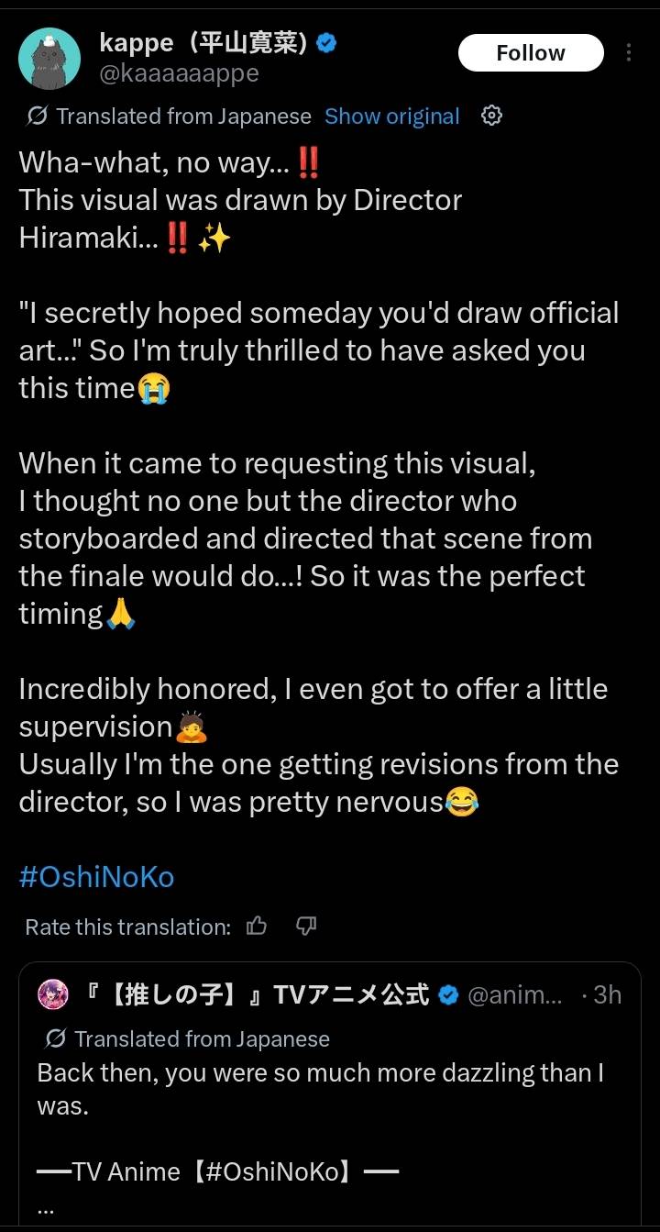Image resolution: width=660 pixels, height=1232 pixels.
Task: Click the quoted post's verified badge
Action: pyautogui.click(x=448, y=994)
